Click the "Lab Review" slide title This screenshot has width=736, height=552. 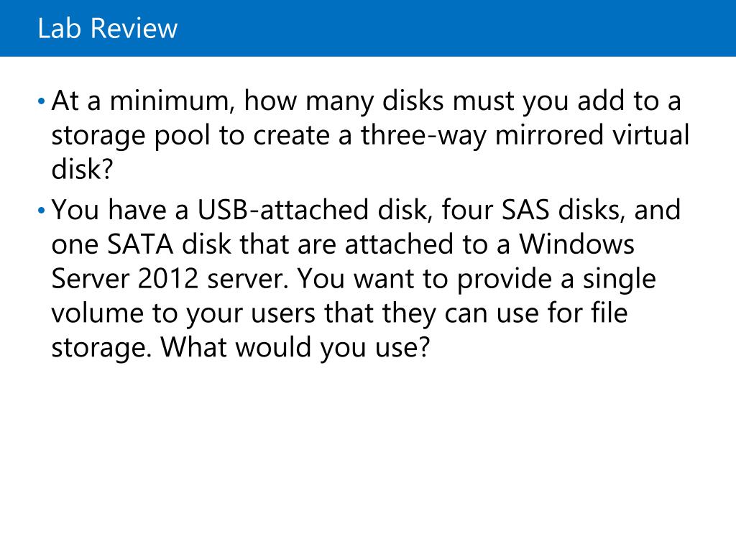point(108,28)
